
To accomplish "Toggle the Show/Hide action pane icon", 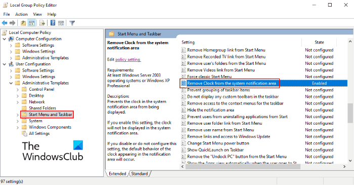I will pyautogui.click(x=61, y=23).
